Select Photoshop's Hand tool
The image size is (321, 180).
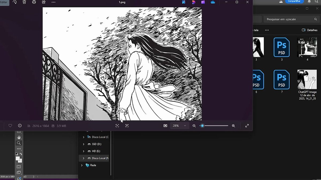click(19, 137)
